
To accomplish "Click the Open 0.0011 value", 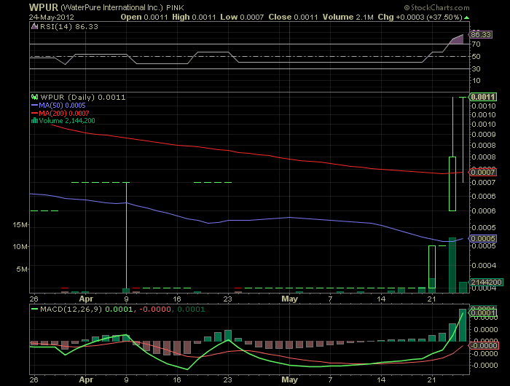I will pyautogui.click(x=144, y=17).
